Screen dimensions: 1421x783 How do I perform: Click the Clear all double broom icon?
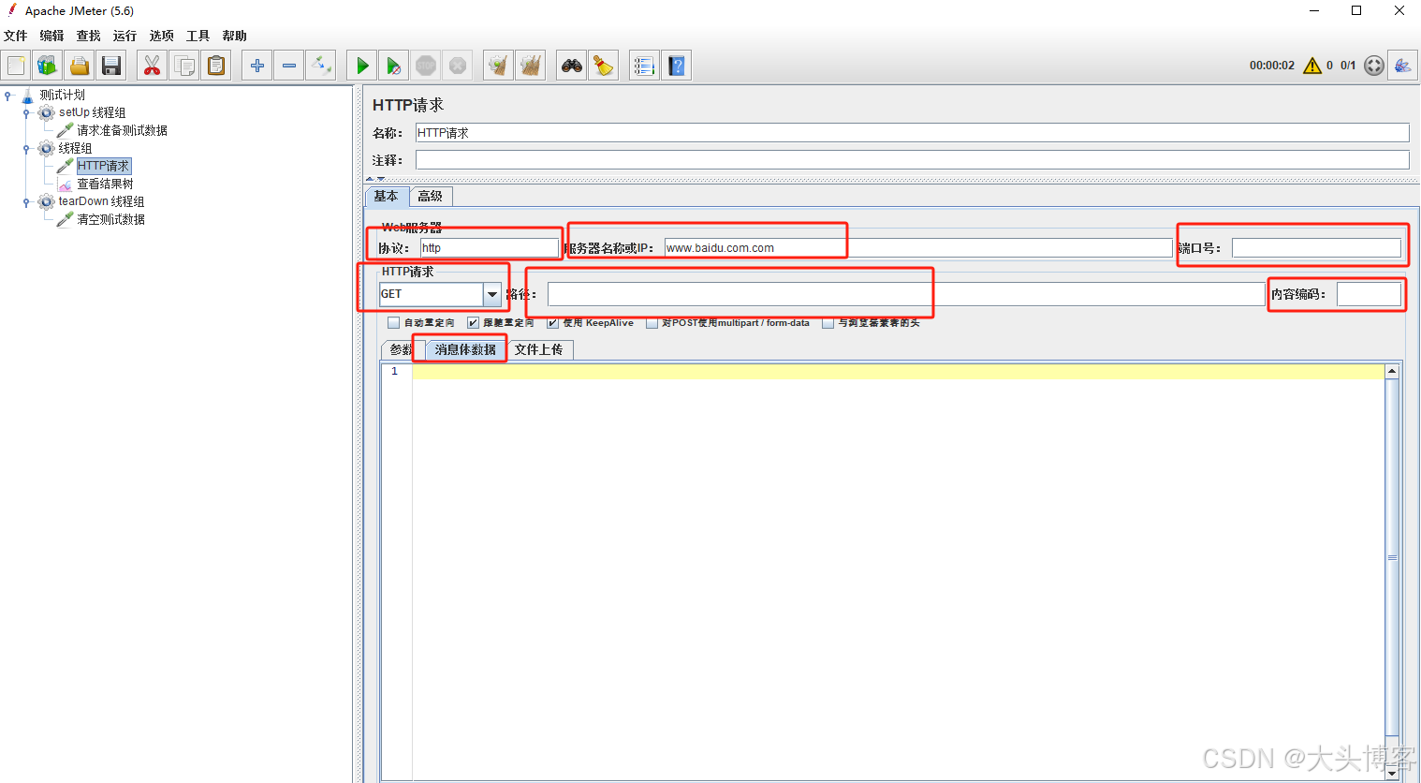point(531,66)
